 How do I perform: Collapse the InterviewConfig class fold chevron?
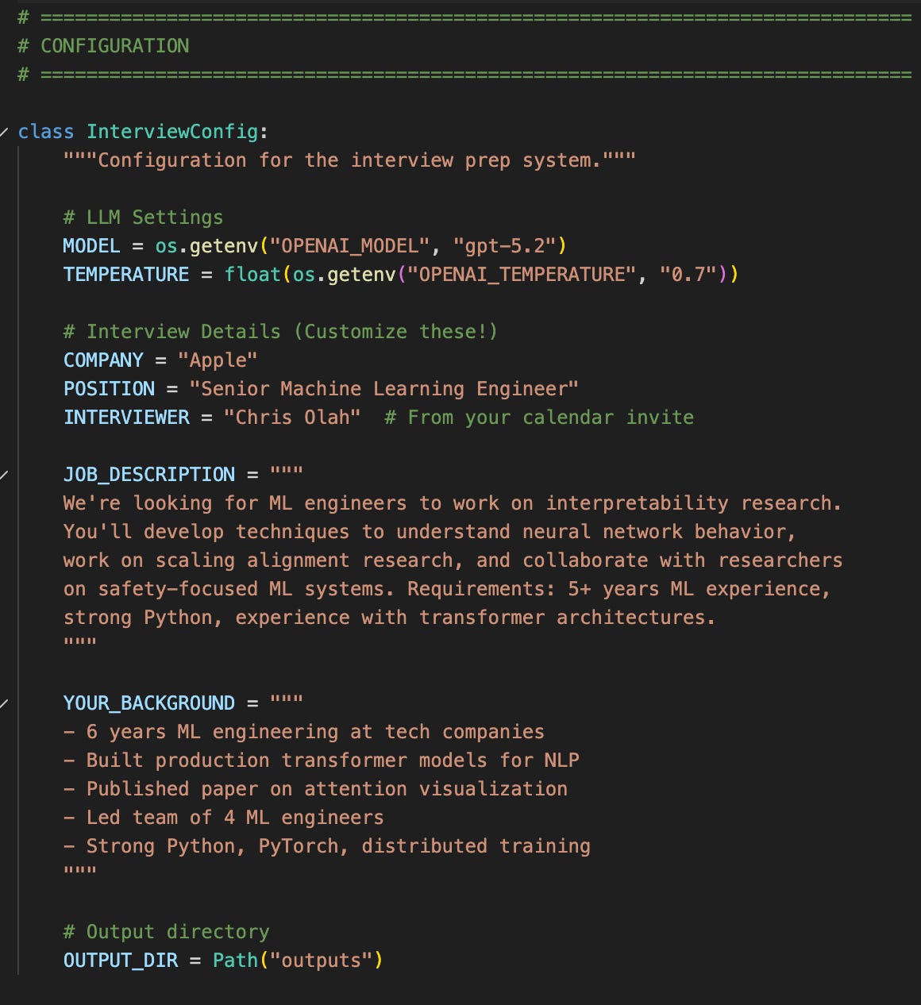point(4,132)
